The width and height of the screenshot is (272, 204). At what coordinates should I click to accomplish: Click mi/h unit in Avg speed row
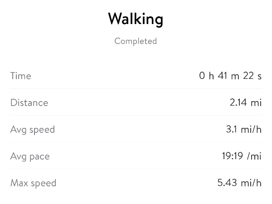click(x=251, y=130)
